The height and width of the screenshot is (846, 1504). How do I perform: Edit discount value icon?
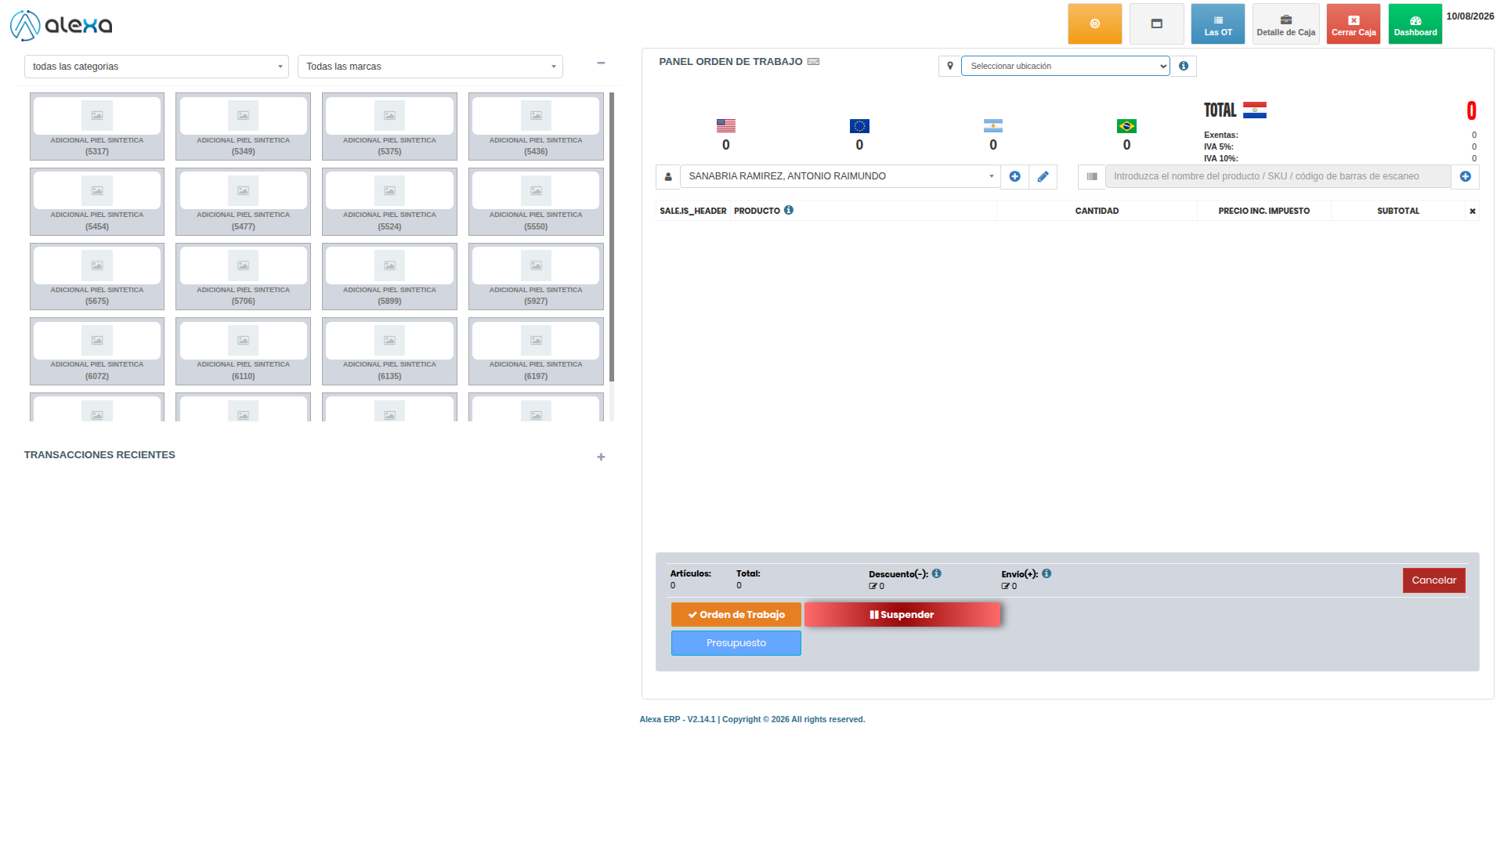tap(873, 586)
